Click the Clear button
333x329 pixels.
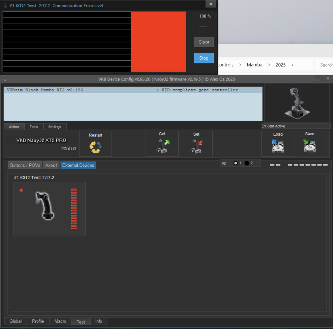tap(204, 42)
